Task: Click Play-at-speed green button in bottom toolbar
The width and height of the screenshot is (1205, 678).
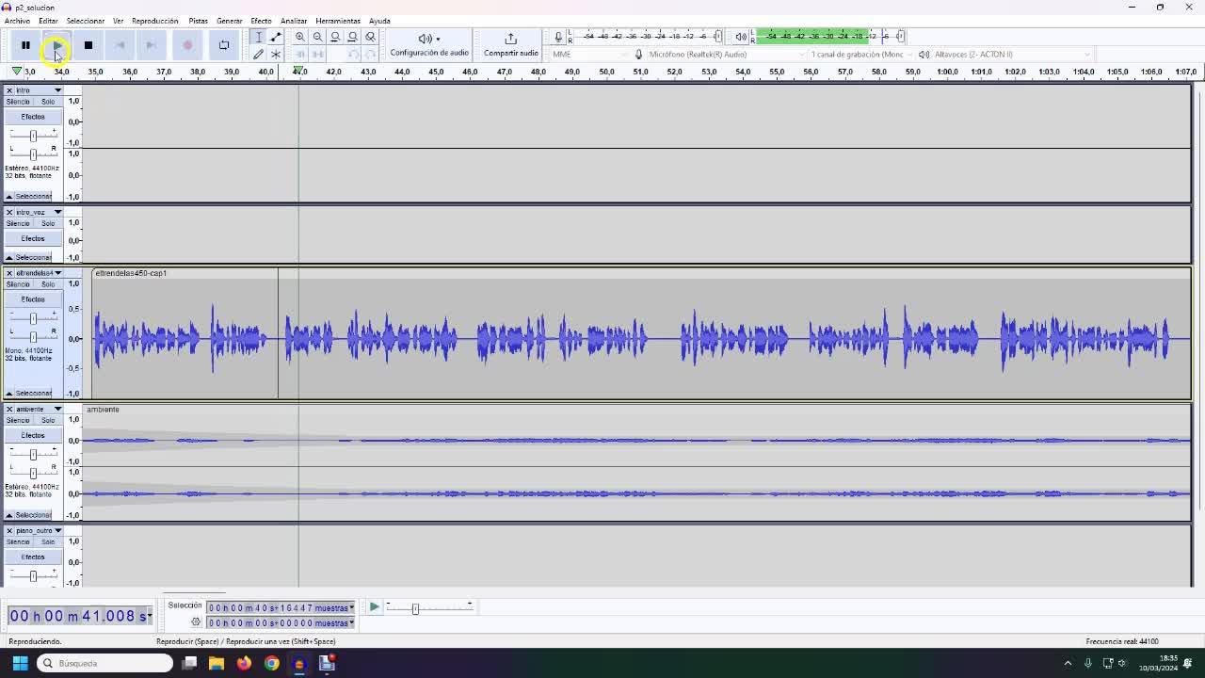Action: pos(374,607)
